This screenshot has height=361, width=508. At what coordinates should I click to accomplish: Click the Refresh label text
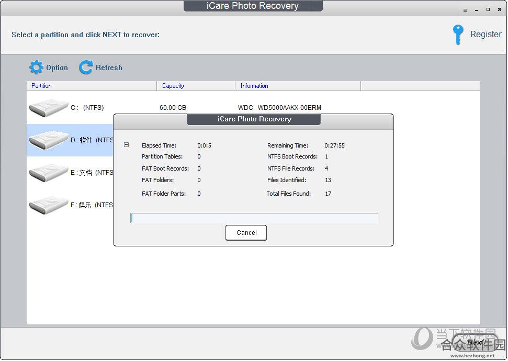tap(109, 67)
